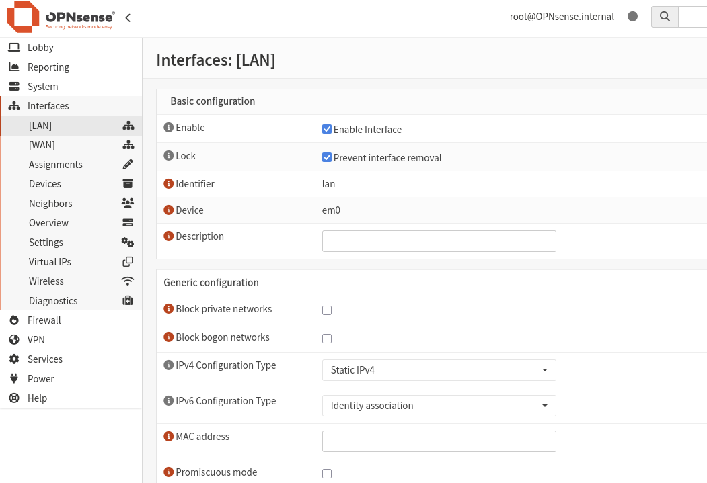
Task: Show help for Promiscuous mode
Action: [x=169, y=472]
